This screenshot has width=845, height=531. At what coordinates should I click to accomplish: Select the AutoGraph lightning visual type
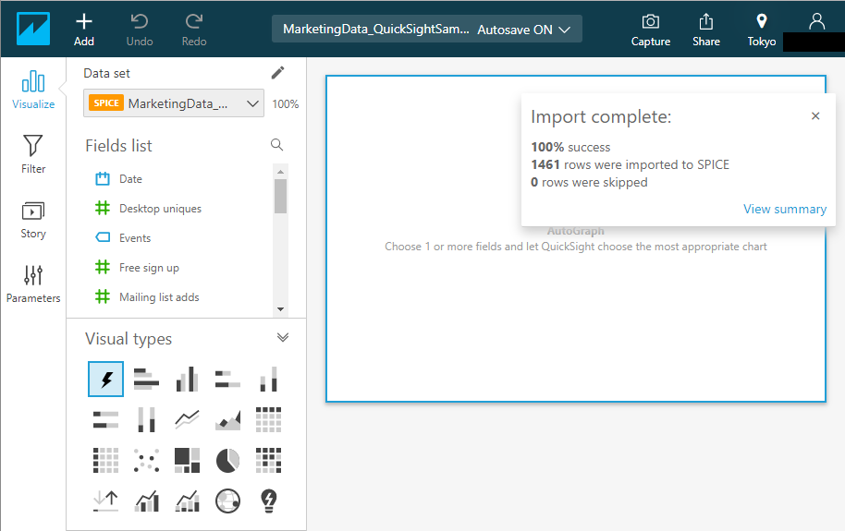(105, 379)
